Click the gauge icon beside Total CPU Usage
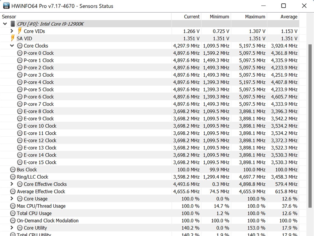Screen dimensions: 314x236 [13, 213]
